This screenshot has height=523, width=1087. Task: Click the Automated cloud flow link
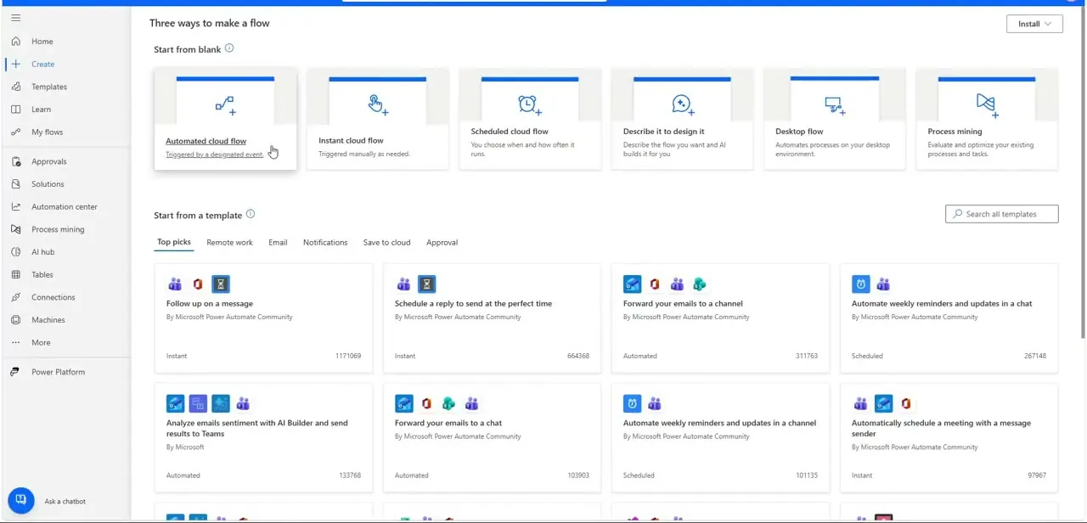pos(206,141)
